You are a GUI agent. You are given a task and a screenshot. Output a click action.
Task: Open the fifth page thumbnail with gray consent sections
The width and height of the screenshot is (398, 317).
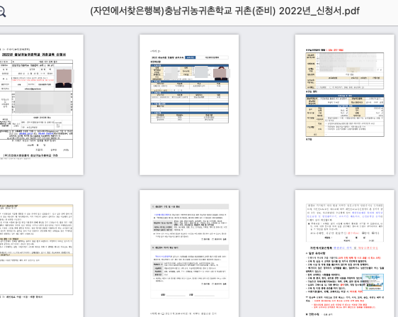click(189, 253)
